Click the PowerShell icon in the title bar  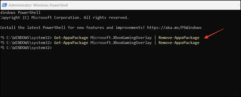click(x=4, y=5)
